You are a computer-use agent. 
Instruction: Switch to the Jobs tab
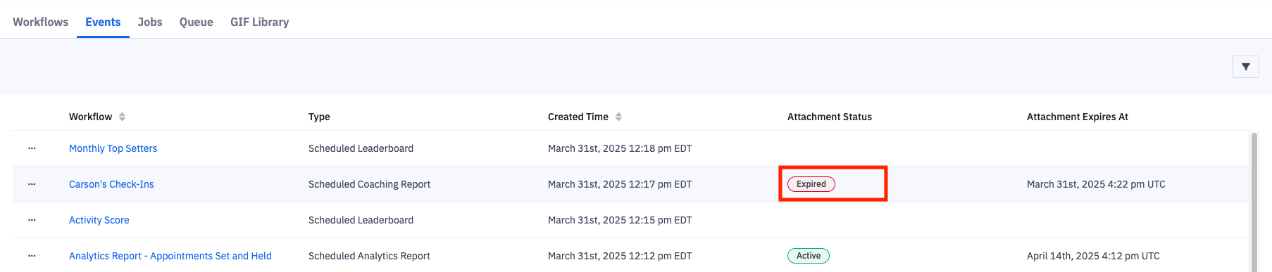[x=150, y=22]
